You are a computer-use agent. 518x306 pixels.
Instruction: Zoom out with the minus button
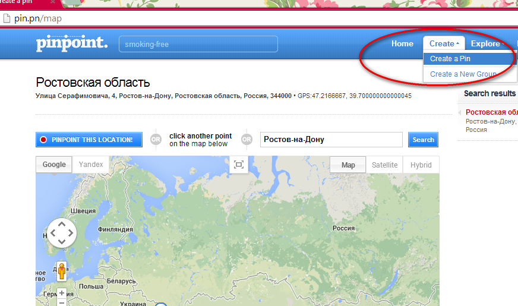coord(61,302)
